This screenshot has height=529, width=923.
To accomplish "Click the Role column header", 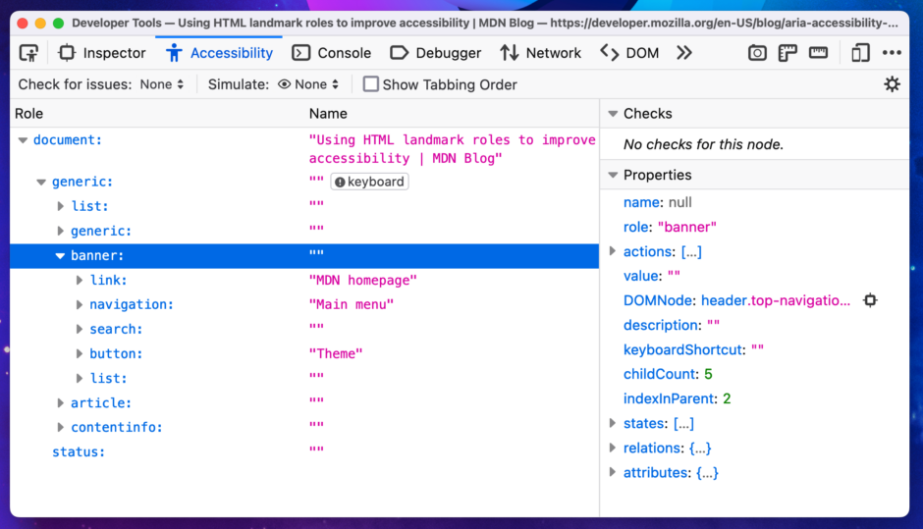I will pos(28,114).
